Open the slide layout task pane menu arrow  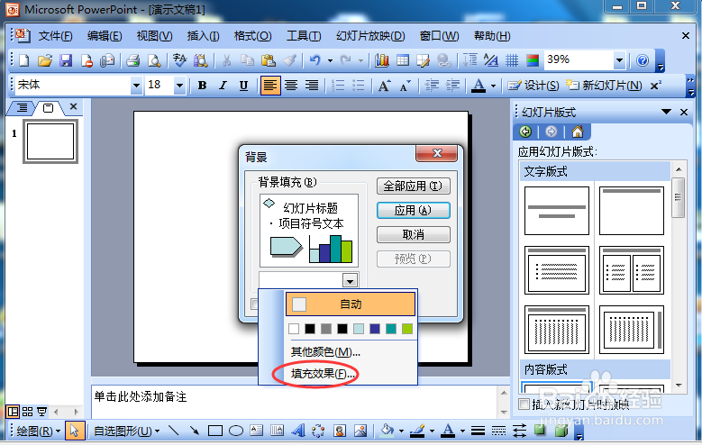(x=666, y=112)
